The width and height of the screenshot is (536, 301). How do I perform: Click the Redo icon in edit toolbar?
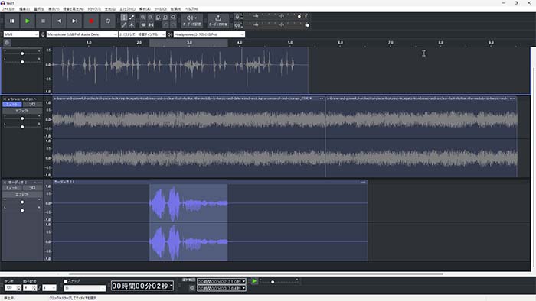173,25
